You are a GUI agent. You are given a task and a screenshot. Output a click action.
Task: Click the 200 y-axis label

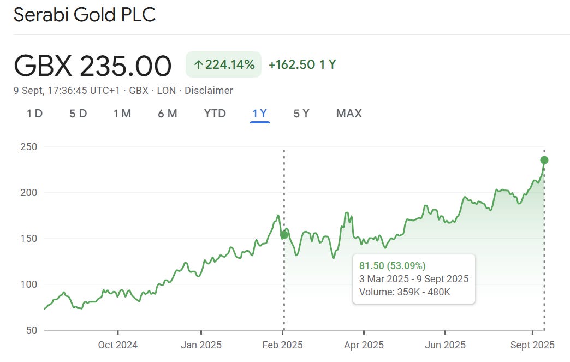click(29, 193)
